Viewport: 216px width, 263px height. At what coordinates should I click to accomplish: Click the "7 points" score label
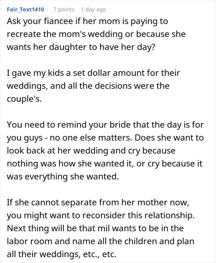click(64, 10)
